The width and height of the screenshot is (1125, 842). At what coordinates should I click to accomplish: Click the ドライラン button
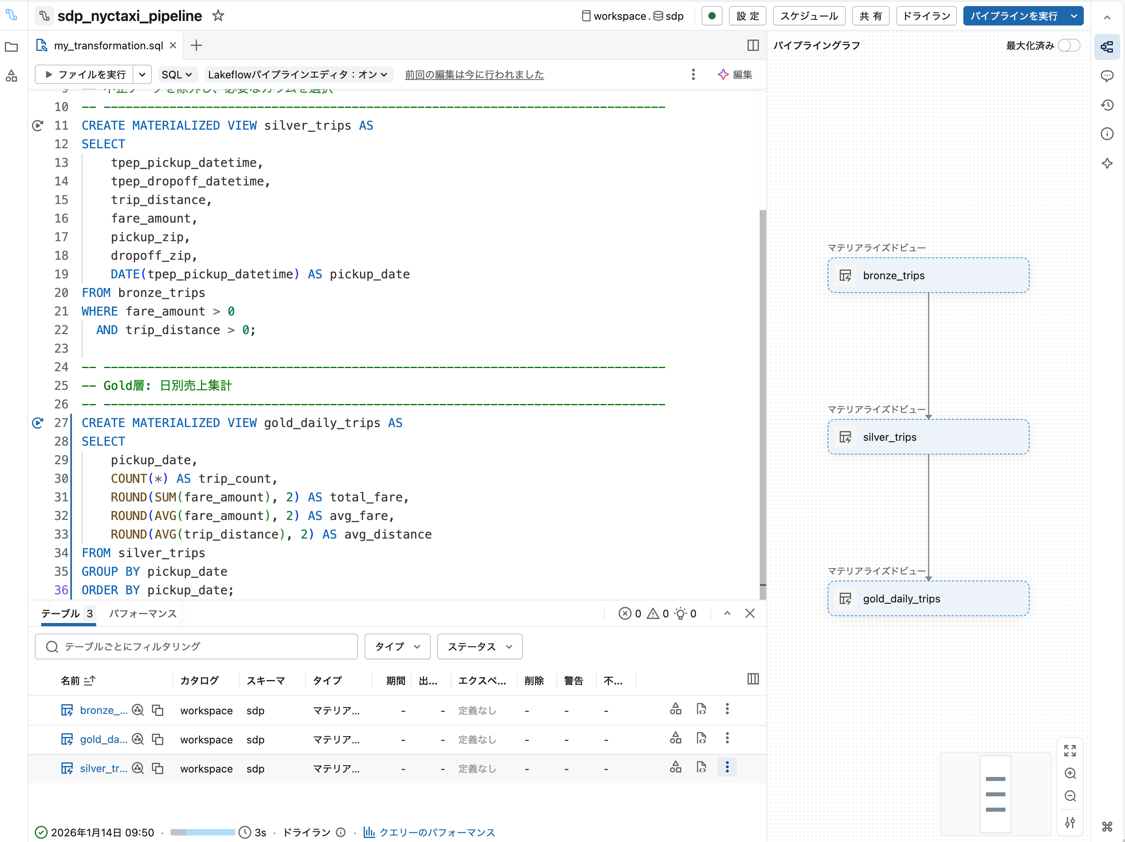pos(926,16)
